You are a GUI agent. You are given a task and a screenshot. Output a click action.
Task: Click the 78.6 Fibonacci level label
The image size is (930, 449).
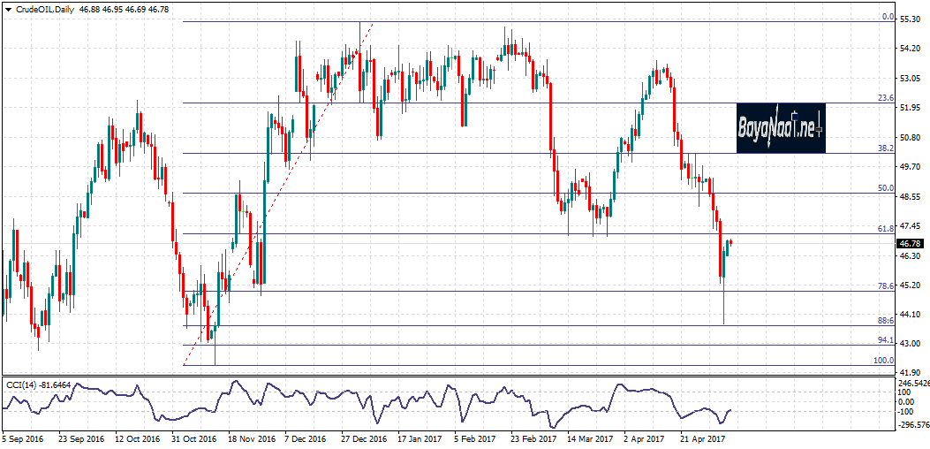click(x=887, y=285)
